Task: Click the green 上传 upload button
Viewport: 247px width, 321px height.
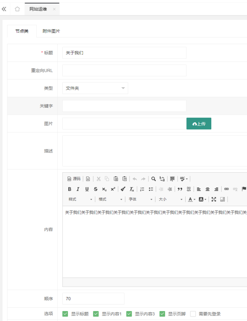Action: 199,124
